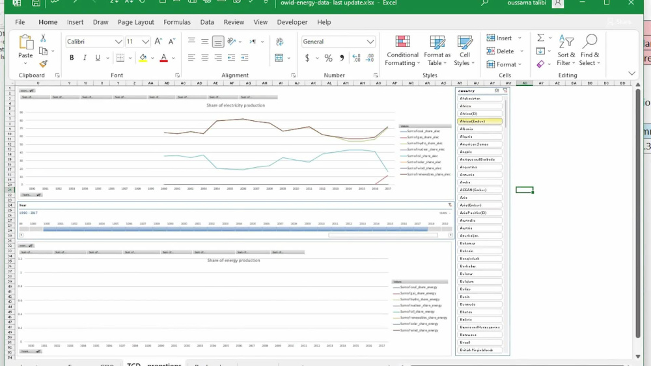Viewport: 651px width, 366px height.
Task: Click the Year timeline blue range bar
Action: (236, 229)
